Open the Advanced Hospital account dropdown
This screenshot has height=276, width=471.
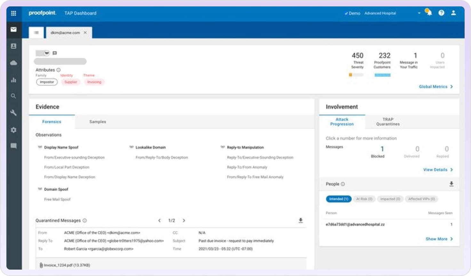pos(419,13)
